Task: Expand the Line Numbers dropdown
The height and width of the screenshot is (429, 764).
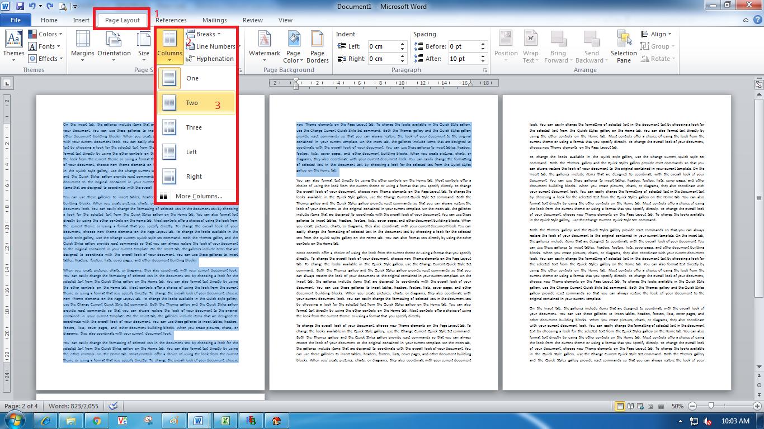Action: click(212, 46)
